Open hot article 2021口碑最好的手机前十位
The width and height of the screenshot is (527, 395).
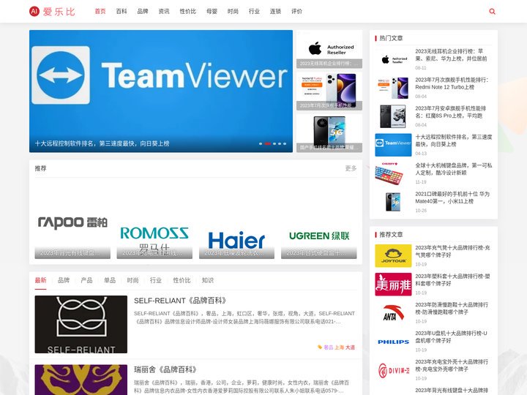click(452, 197)
